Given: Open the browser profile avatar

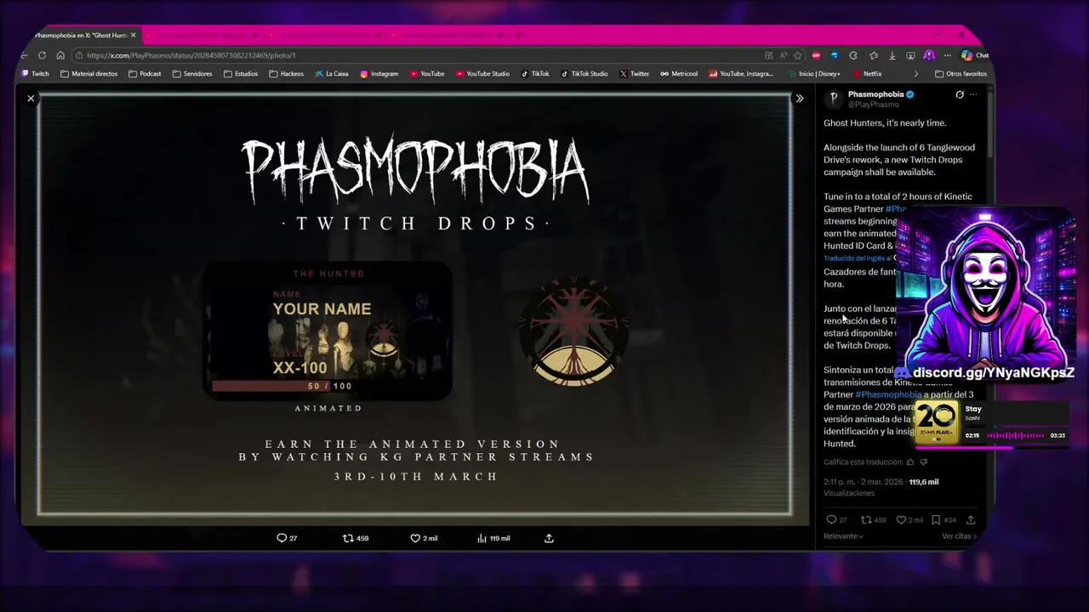Looking at the screenshot, I should 929,55.
